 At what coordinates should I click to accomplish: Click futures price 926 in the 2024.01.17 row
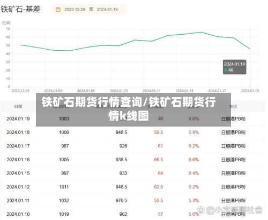coord(123,146)
